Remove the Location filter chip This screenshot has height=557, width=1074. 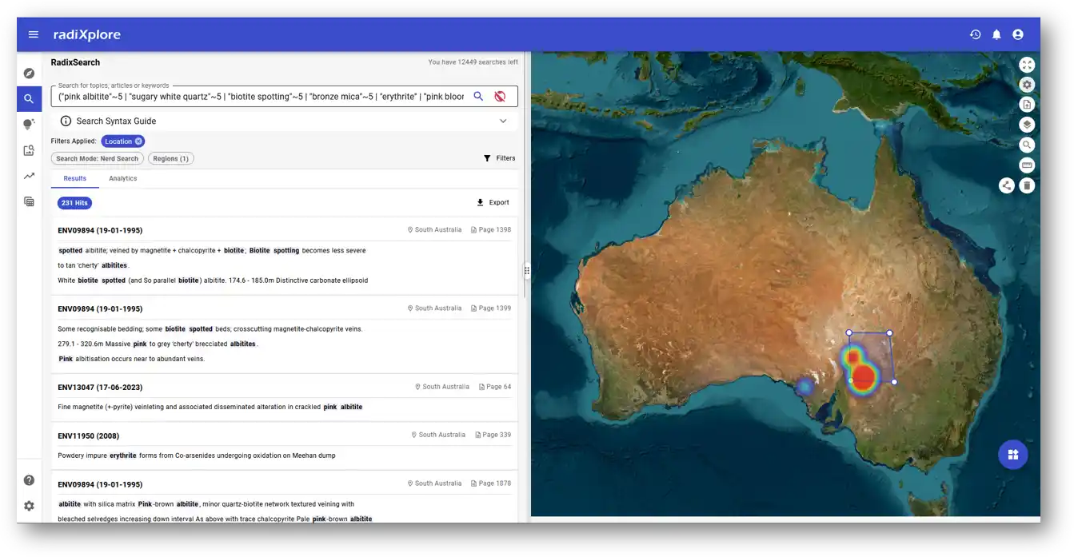click(x=138, y=141)
